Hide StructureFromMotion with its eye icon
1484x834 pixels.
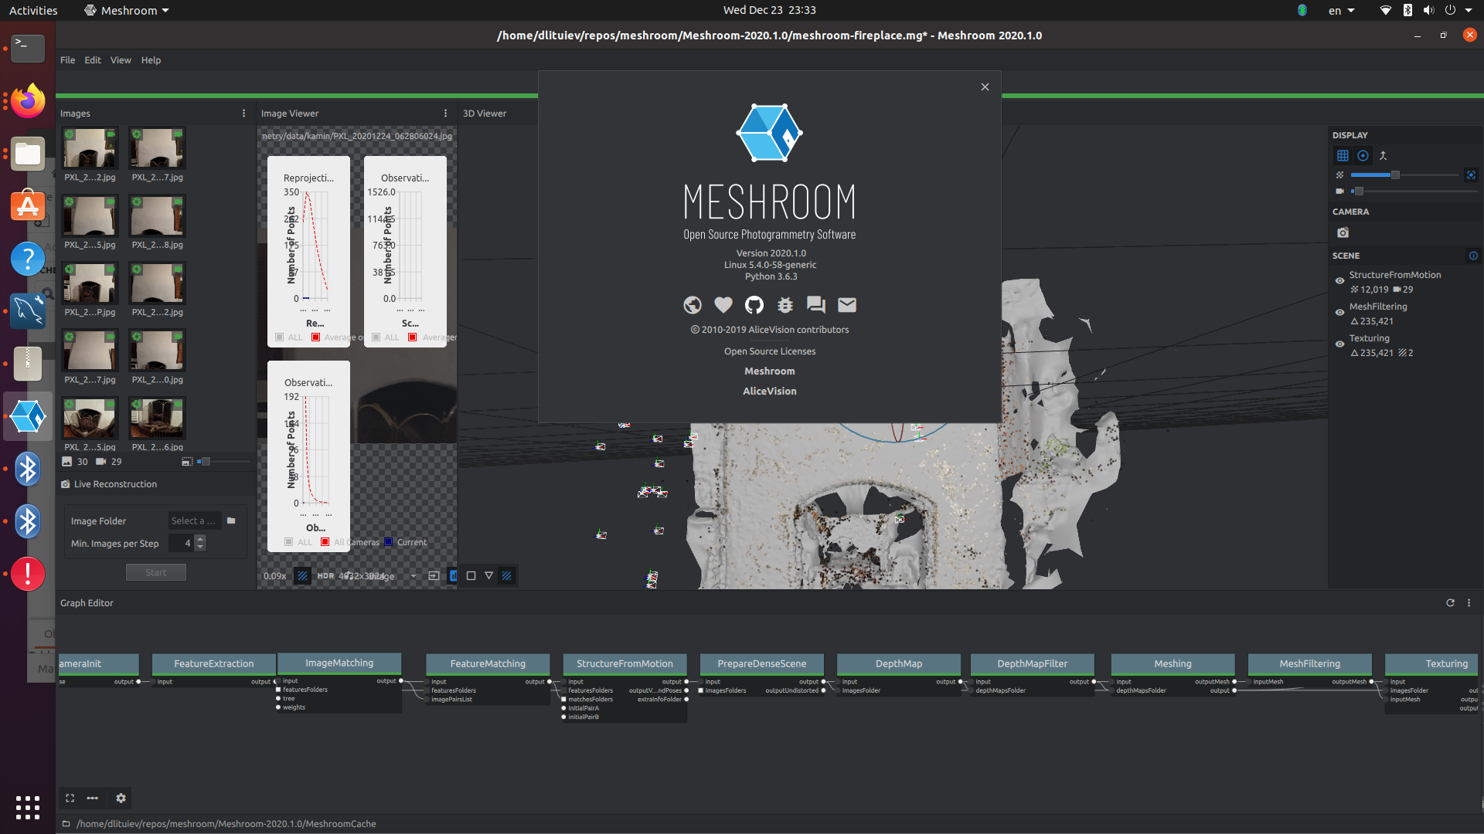click(1340, 281)
